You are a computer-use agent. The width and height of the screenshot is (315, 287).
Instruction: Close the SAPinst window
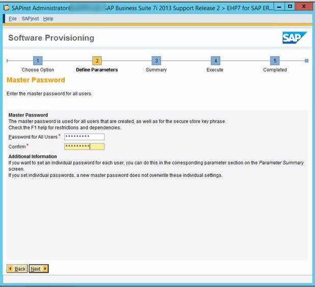(x=303, y=7)
